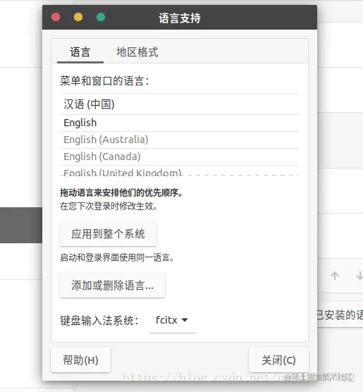Close the window with the red button
Viewport: 363px width, 392px height.
pyautogui.click(x=56, y=17)
